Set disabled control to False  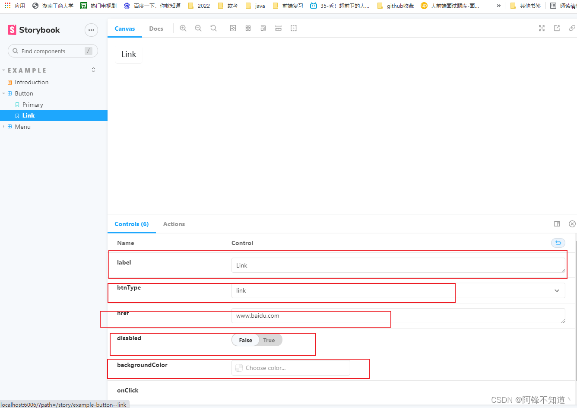tap(245, 340)
